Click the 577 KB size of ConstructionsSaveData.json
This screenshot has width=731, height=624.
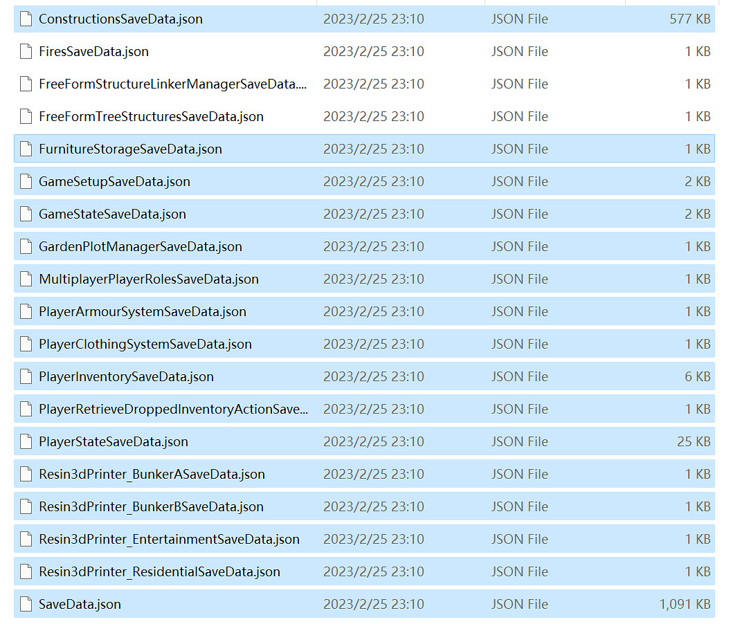pos(689,19)
